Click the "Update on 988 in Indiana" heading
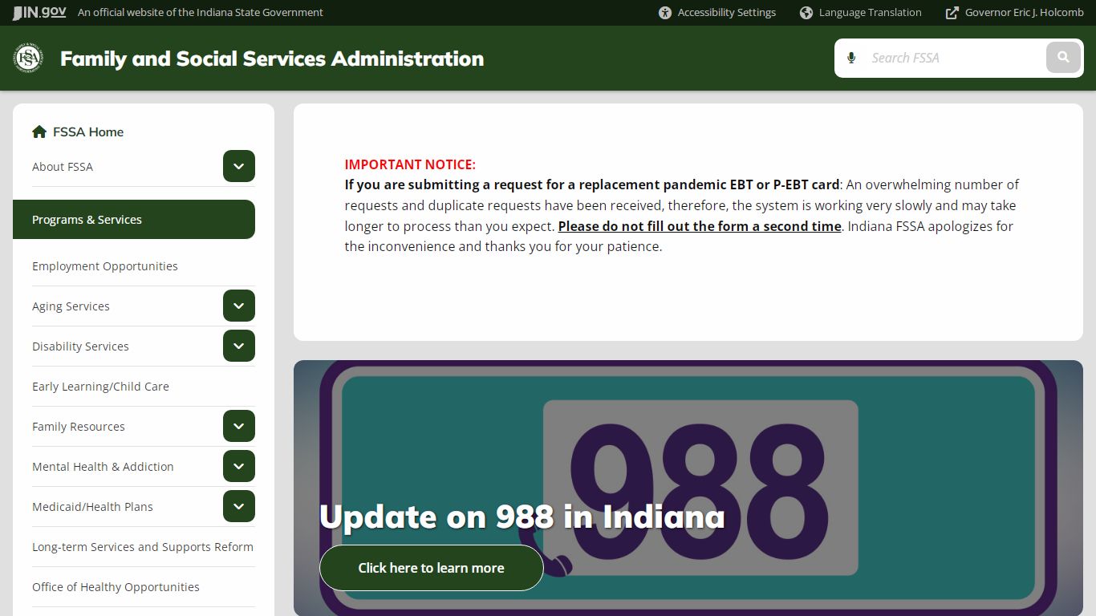The height and width of the screenshot is (616, 1096). (x=522, y=517)
